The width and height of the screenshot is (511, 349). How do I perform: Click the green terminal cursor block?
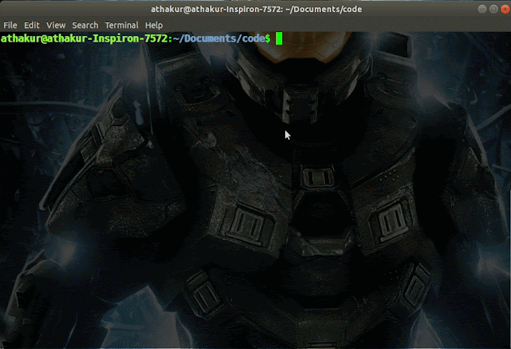(279, 38)
